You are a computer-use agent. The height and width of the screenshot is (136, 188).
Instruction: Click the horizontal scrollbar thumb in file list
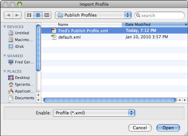pyautogui.click(x=110, y=100)
